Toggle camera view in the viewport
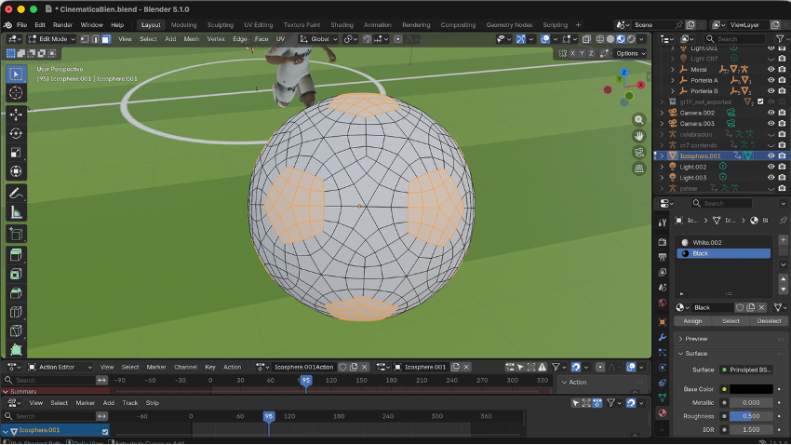This screenshot has height=445, width=791. pos(639,153)
